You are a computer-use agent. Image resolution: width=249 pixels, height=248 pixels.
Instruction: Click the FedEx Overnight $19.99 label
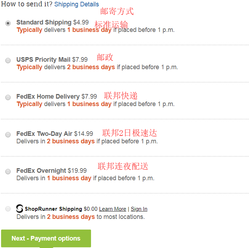coord(51,171)
